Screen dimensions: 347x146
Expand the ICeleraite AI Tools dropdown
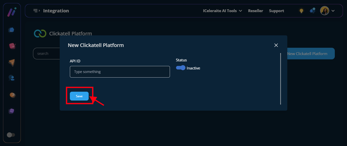coord(222,11)
